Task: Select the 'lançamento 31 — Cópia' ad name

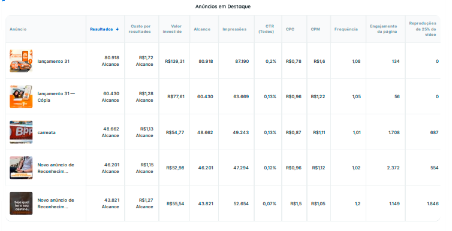Action: (x=56, y=97)
